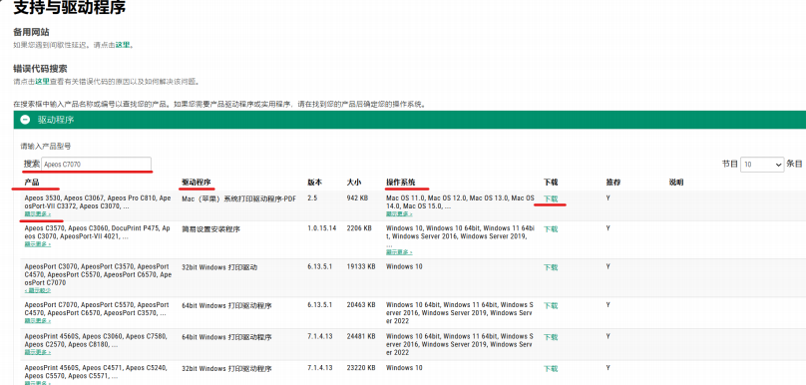
Task: Select the size cell 2206 KB
Action: 359,228
